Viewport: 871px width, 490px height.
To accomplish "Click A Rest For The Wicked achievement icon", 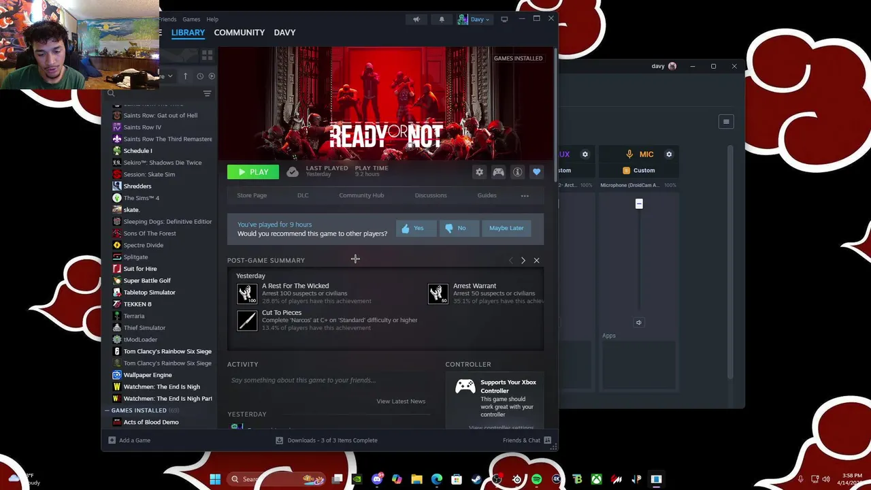I will pos(247,293).
